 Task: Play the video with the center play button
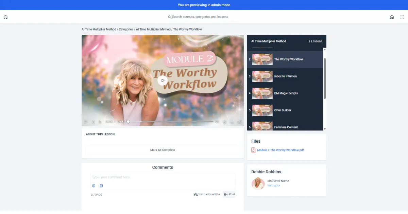click(x=163, y=81)
